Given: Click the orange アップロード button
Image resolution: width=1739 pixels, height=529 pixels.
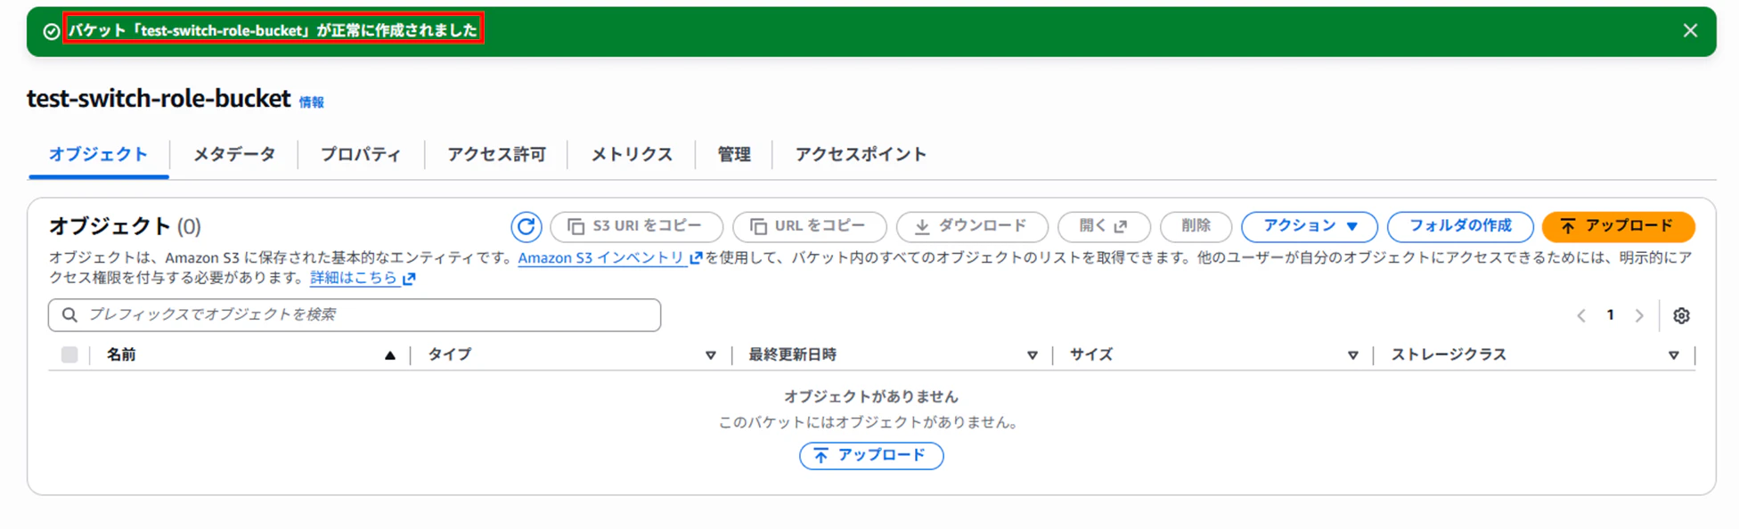Looking at the screenshot, I should coord(1618,227).
